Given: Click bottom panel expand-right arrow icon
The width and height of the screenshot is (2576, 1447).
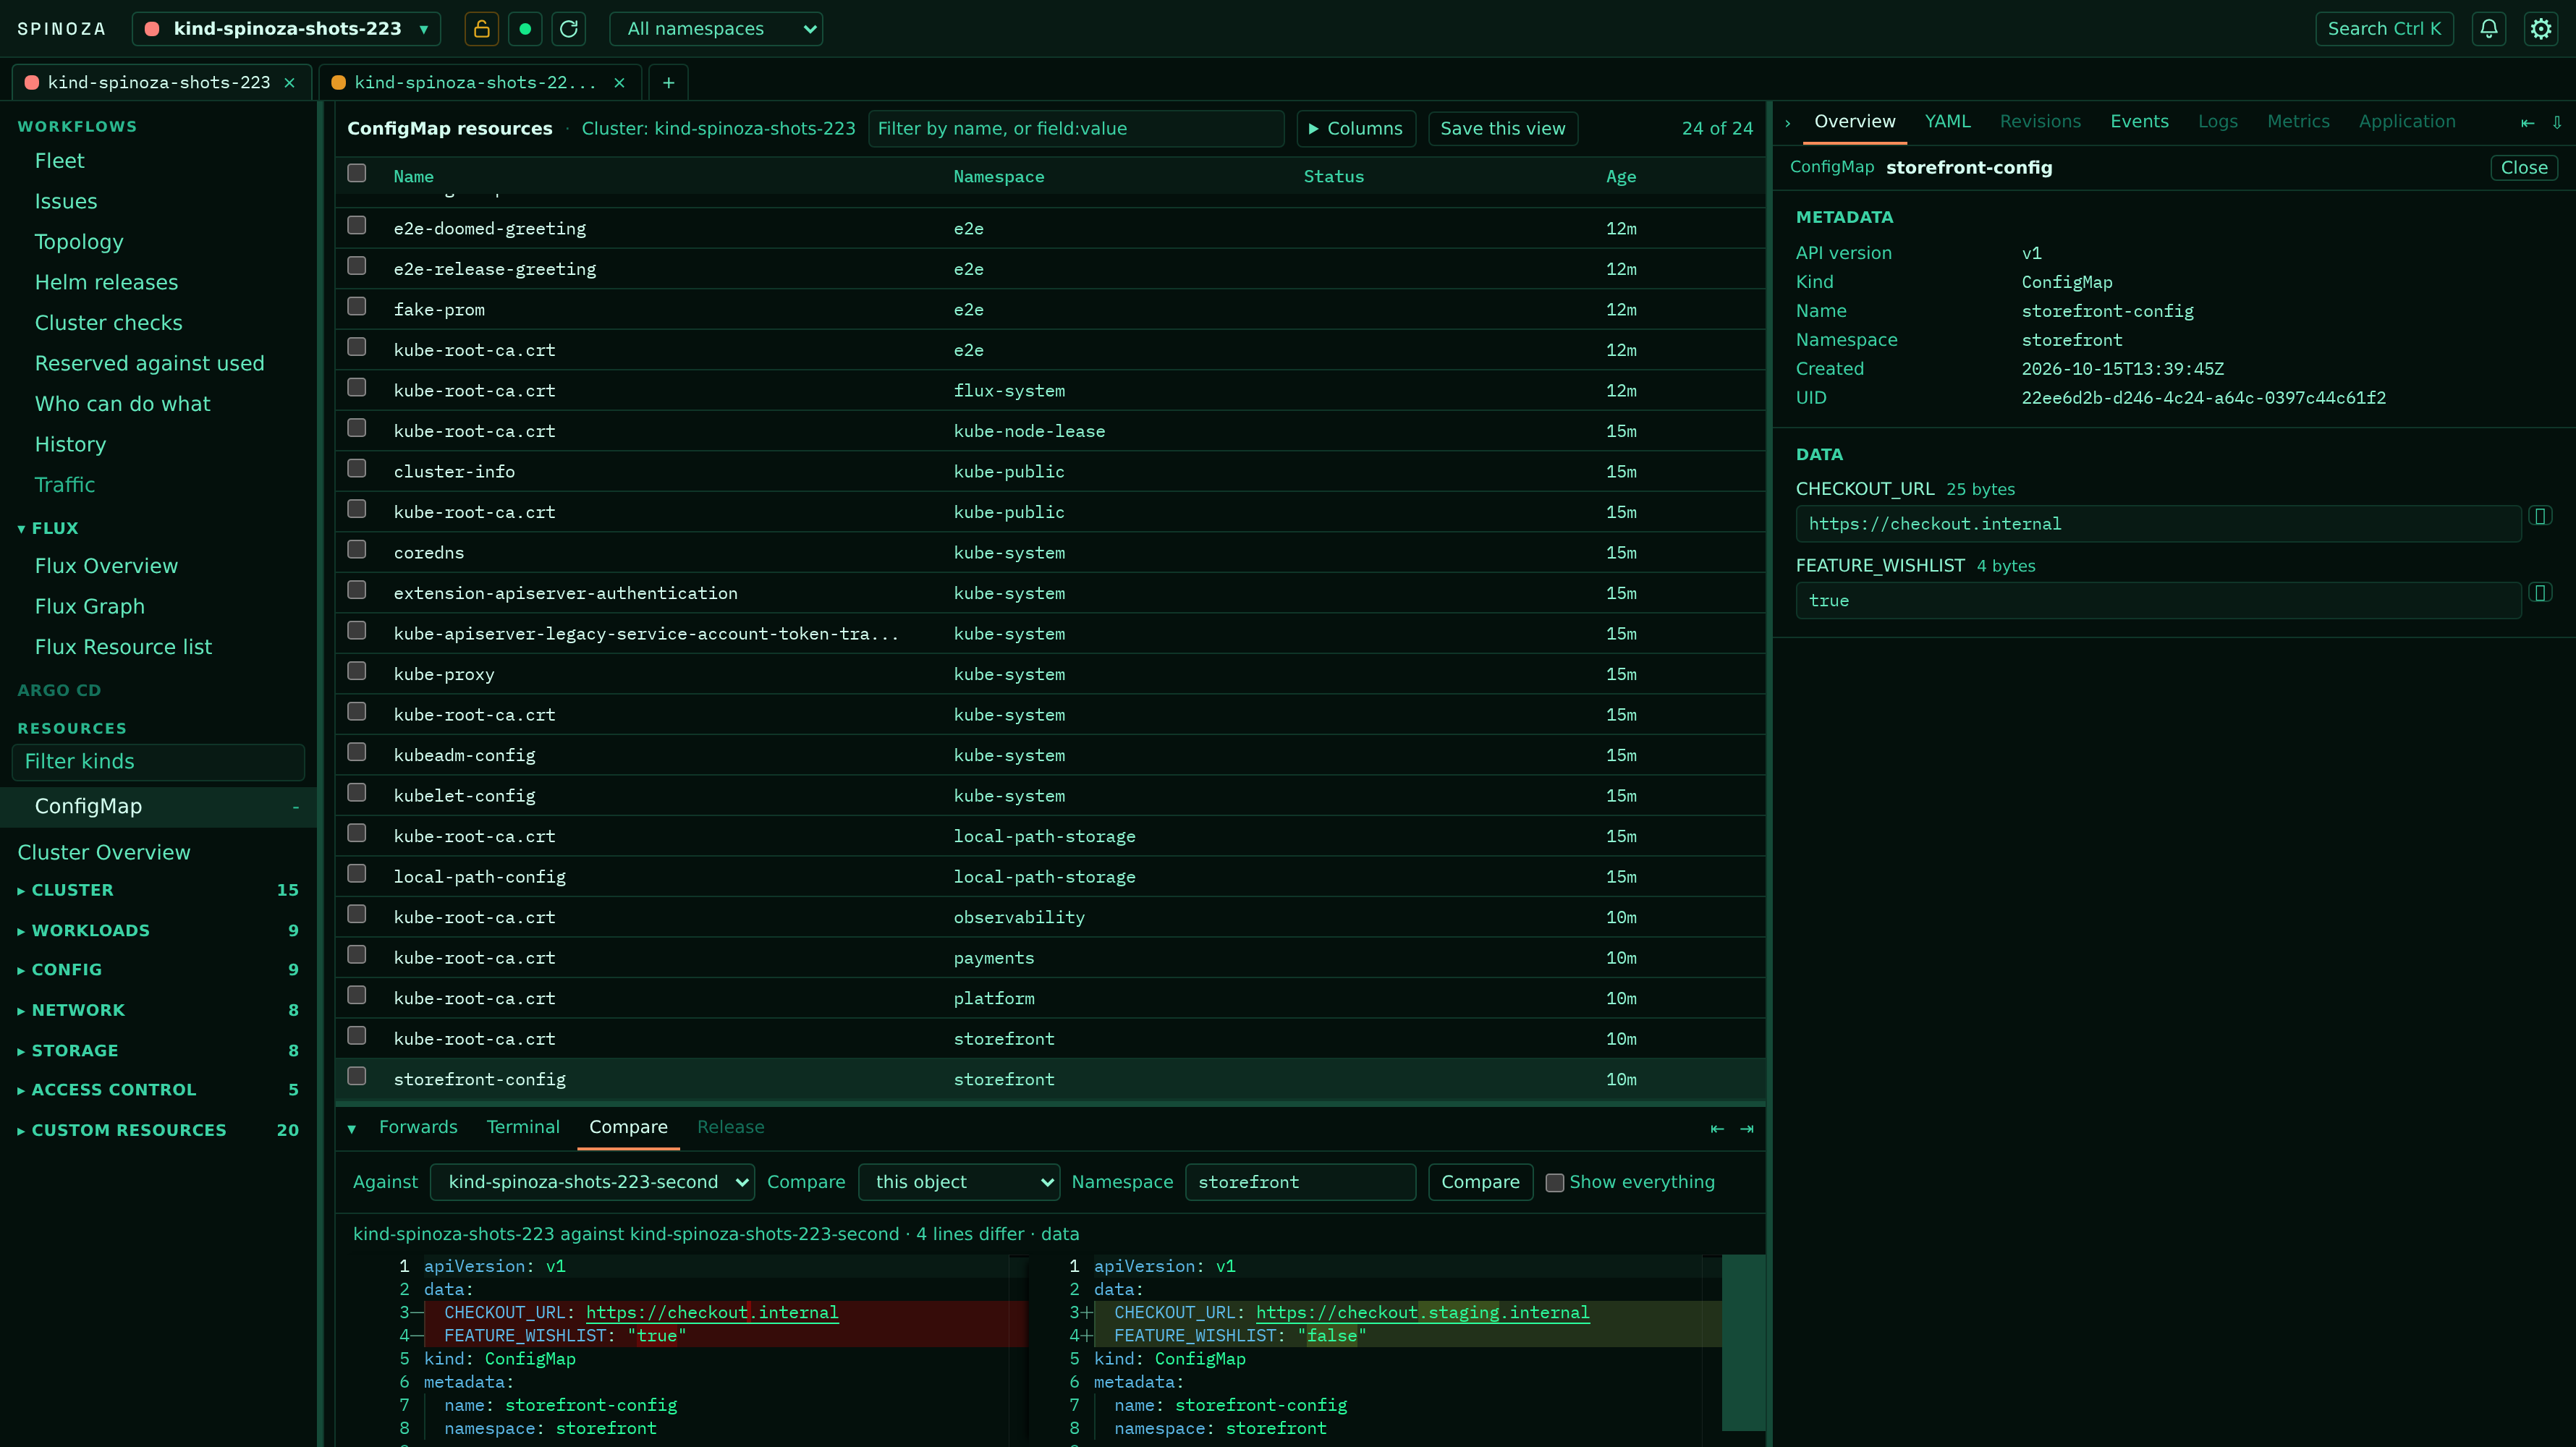Looking at the screenshot, I should pos(1747,1129).
